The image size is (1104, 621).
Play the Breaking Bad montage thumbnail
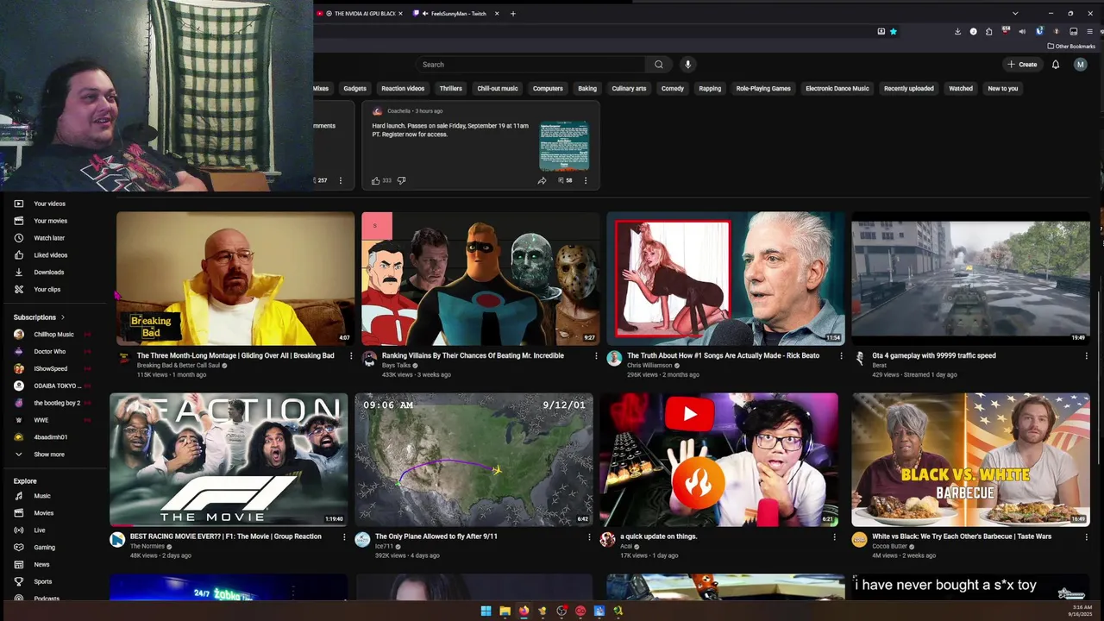click(235, 279)
